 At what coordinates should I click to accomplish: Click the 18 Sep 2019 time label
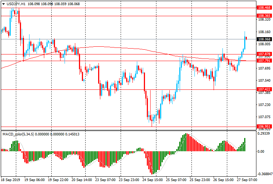click(10, 180)
